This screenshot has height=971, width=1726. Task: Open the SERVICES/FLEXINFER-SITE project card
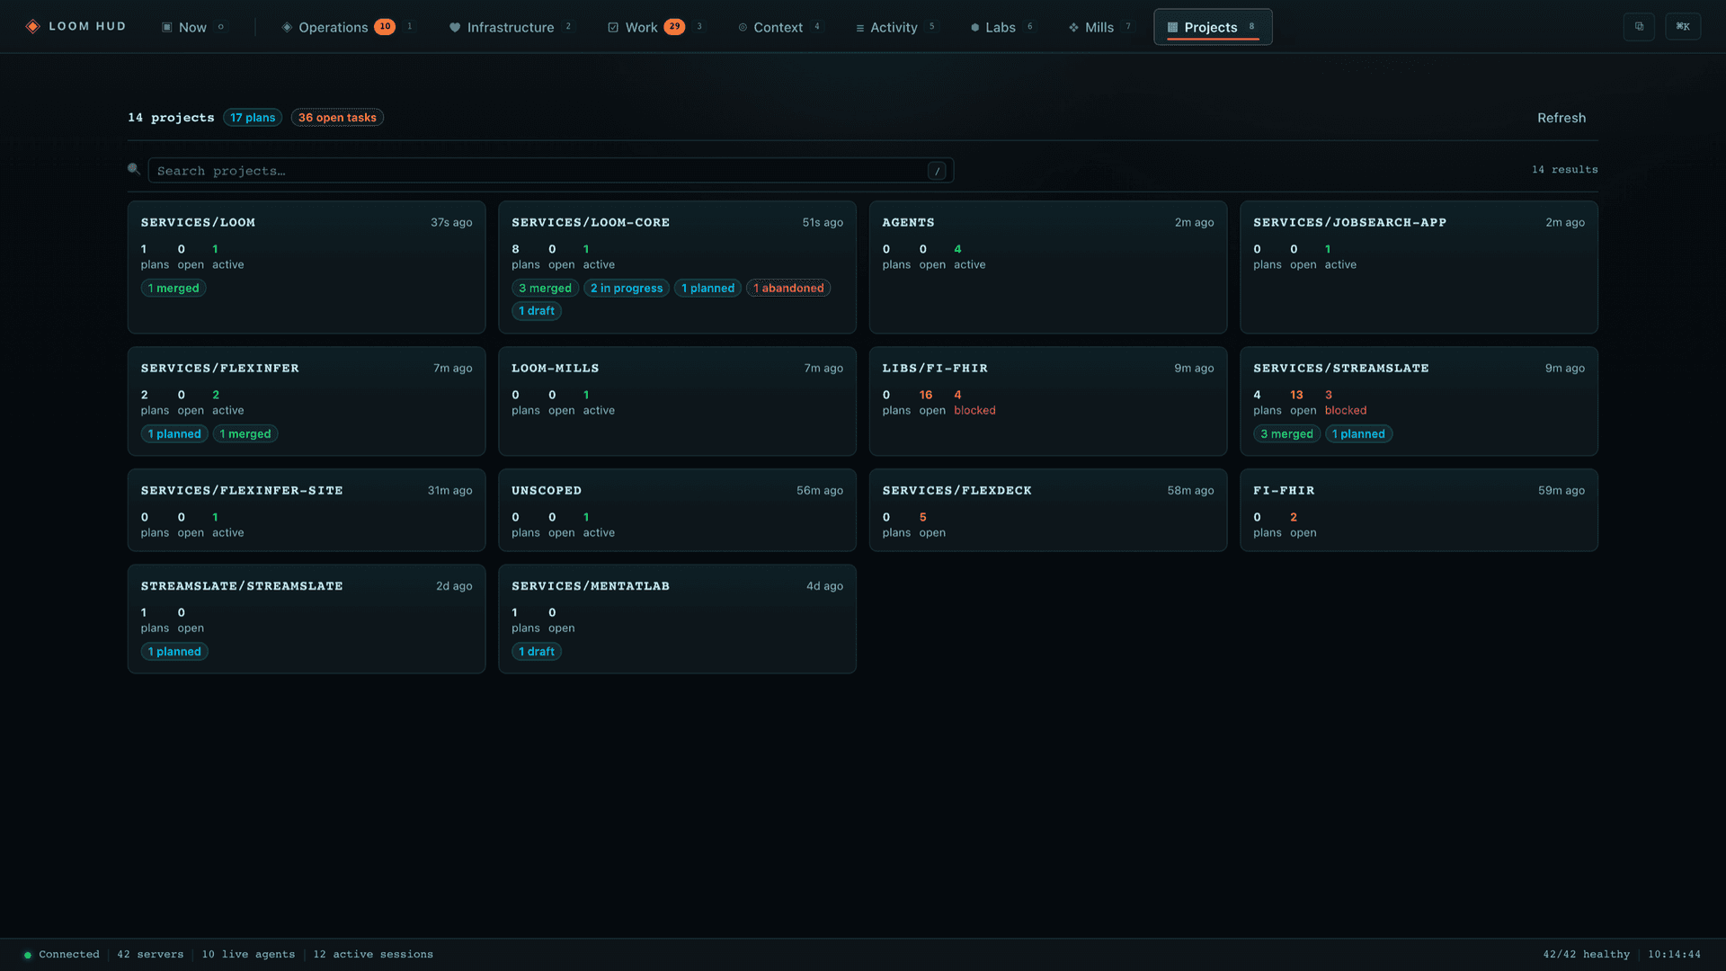(307, 510)
